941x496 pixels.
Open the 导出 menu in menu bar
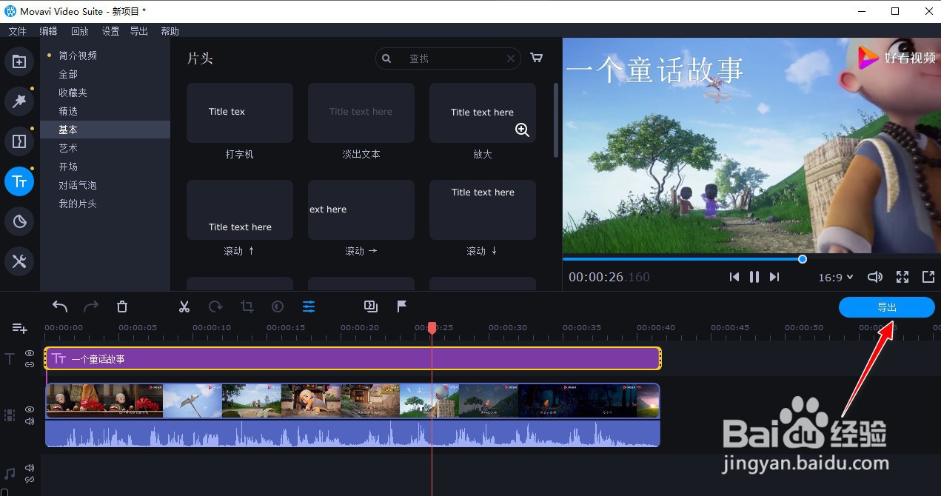point(139,31)
